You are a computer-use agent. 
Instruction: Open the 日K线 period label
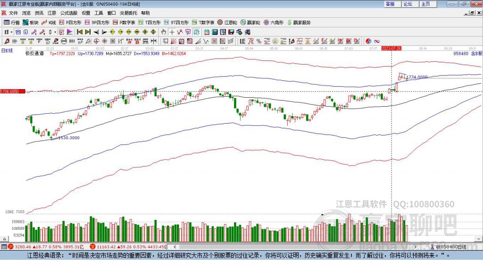click(7, 50)
